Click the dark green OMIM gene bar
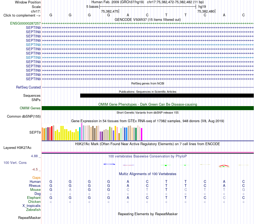This screenshot has height=224, width=254. point(148,108)
